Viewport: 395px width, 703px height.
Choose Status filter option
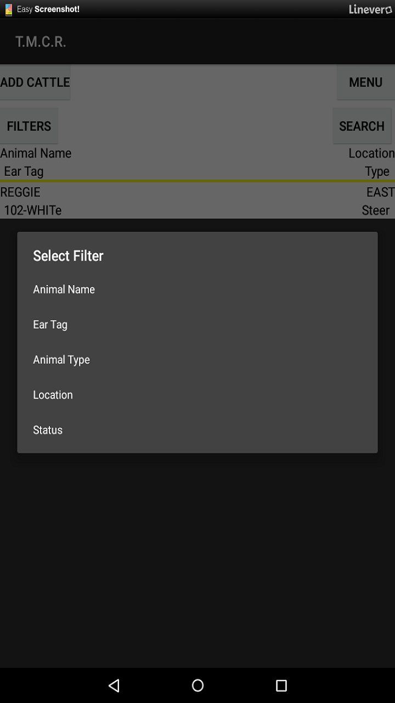click(48, 430)
